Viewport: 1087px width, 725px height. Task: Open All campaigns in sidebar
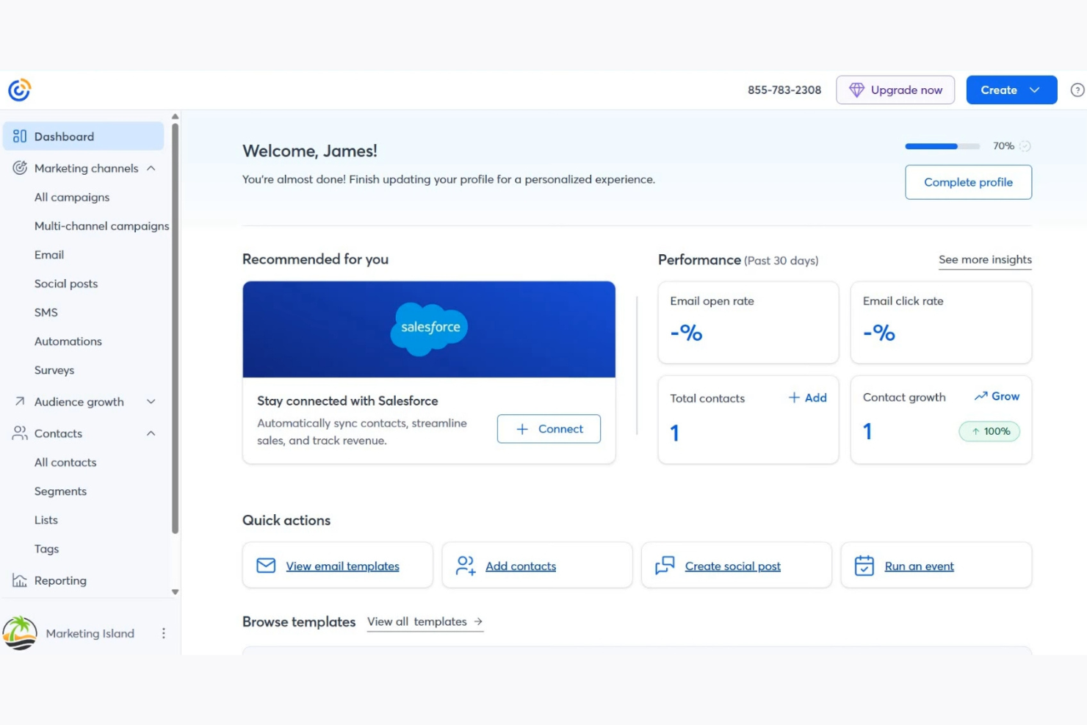[72, 197]
